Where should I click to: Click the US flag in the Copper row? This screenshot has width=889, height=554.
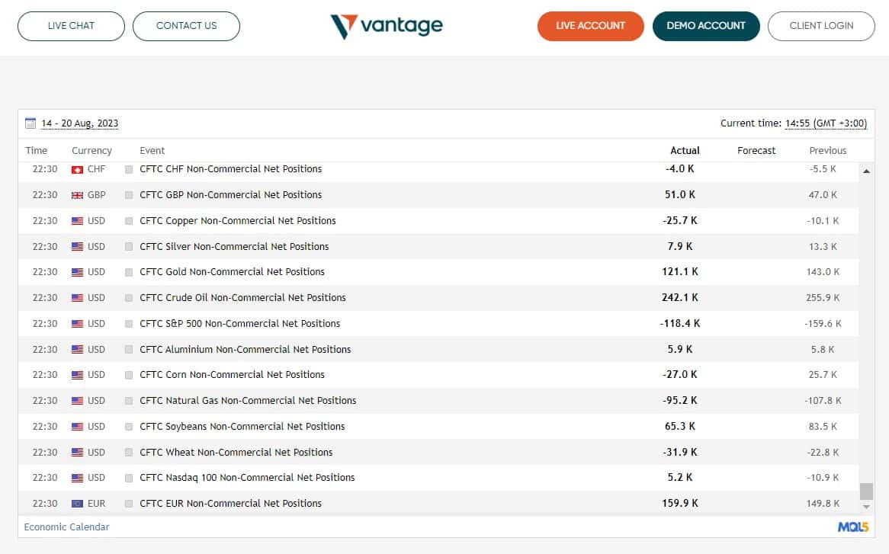pos(77,221)
